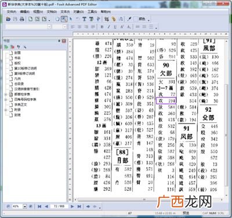This screenshot has width=232, height=218.
Task: Go to the previous page
Action: tap(46, 206)
